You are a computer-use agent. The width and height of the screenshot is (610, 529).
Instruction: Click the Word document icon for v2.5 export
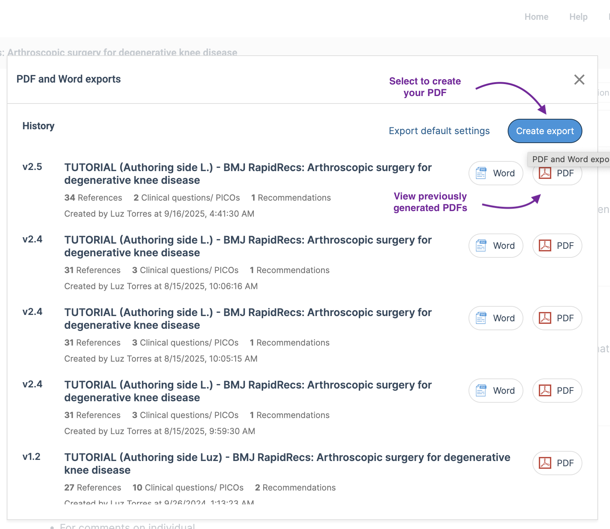coord(481,173)
